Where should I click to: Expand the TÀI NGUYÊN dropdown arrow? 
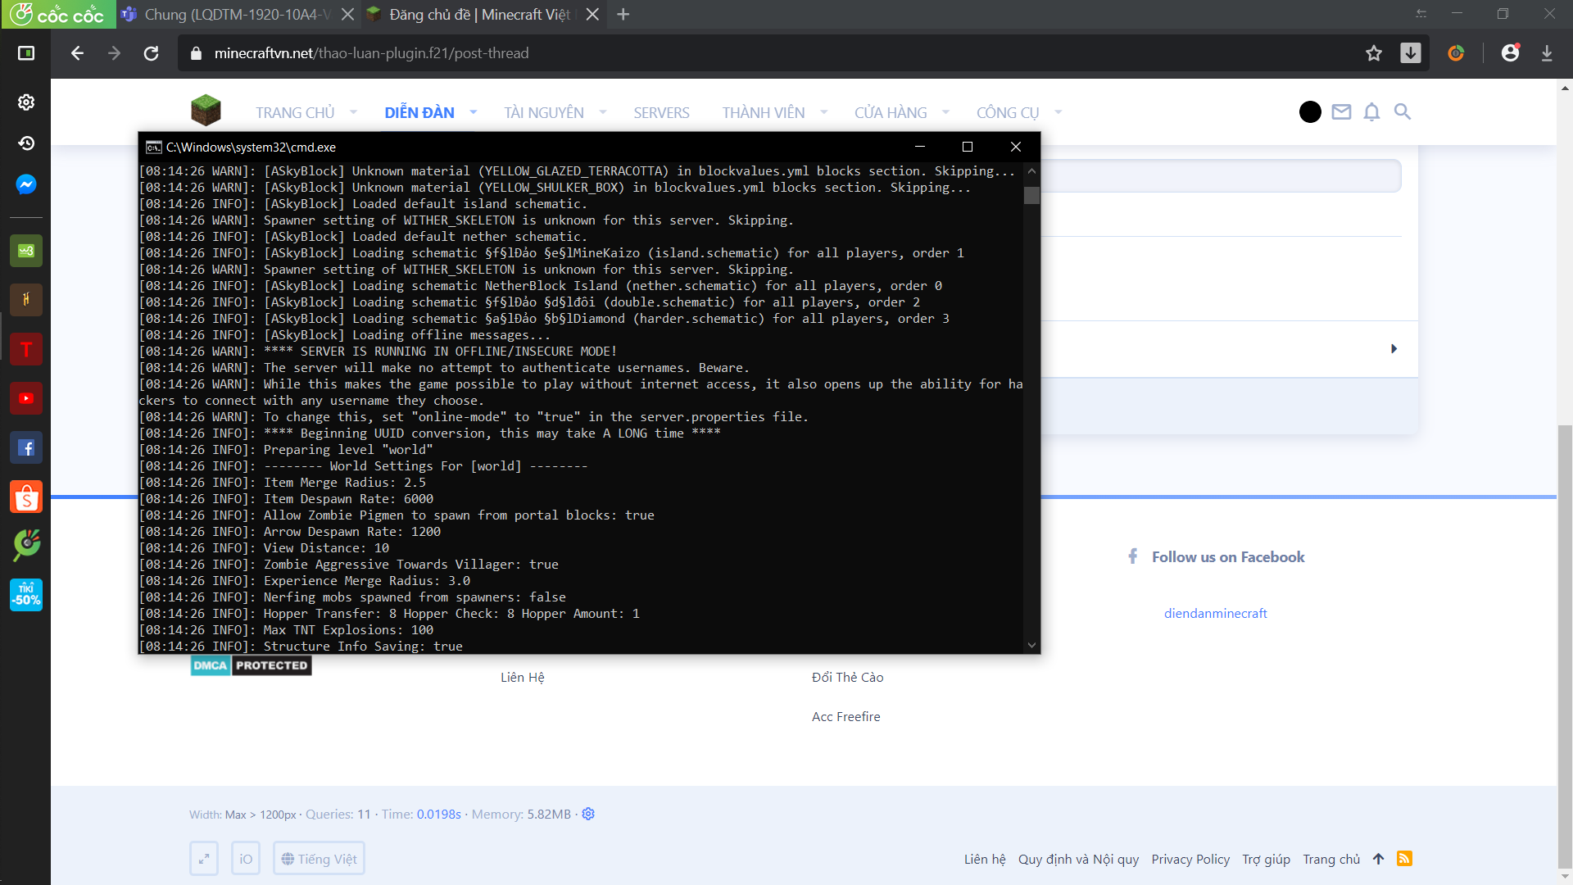click(x=603, y=112)
